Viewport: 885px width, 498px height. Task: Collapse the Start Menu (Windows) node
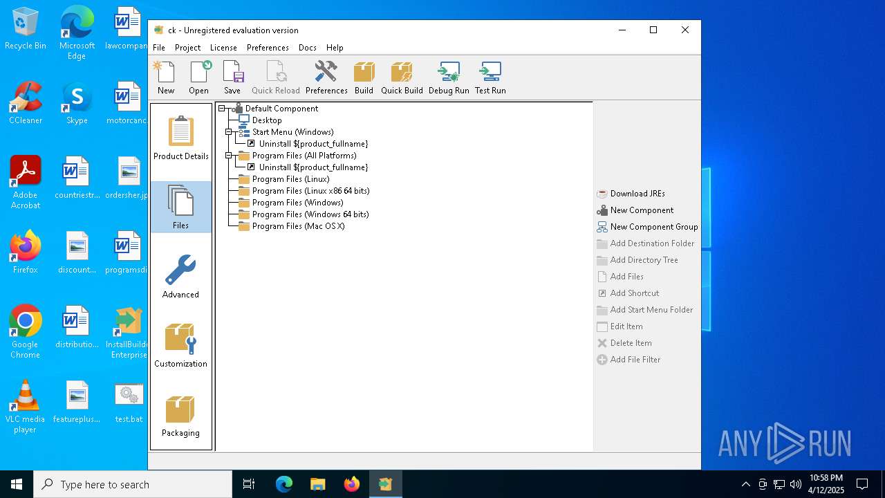[229, 132]
